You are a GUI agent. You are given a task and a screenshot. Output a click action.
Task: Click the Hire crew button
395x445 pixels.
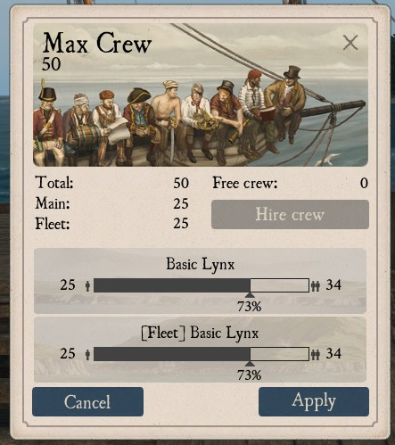[290, 214]
